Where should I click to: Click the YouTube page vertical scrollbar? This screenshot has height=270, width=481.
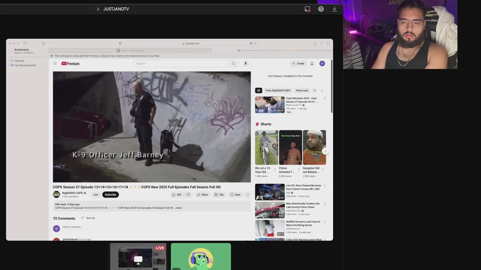click(x=332, y=86)
